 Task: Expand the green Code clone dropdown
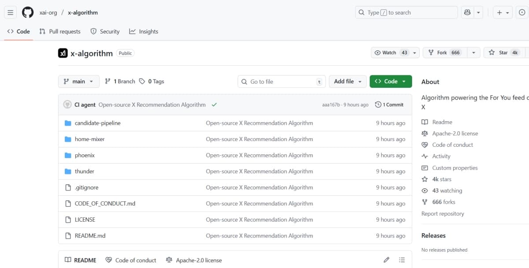click(x=391, y=82)
